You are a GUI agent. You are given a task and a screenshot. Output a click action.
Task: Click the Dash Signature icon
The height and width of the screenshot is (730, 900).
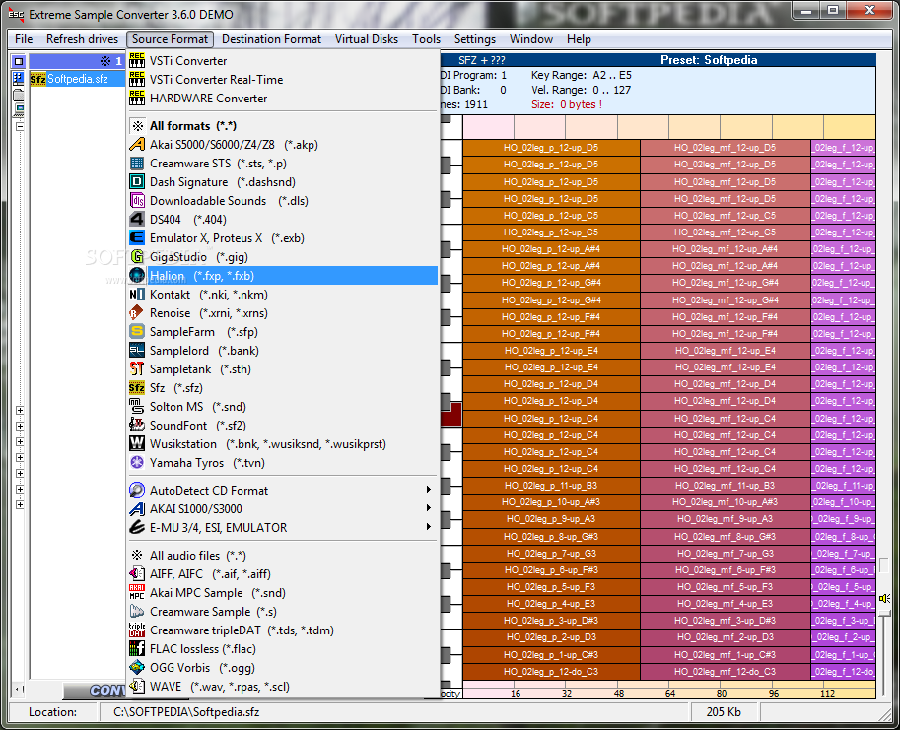(137, 182)
